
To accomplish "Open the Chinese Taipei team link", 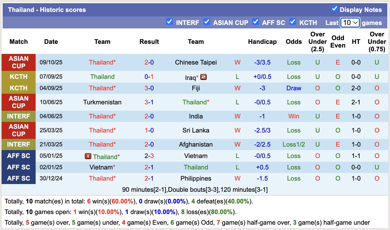I will pyautogui.click(x=196, y=62).
